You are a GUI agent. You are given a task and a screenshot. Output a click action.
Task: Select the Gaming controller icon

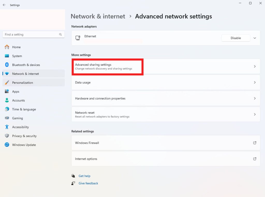[7, 118]
